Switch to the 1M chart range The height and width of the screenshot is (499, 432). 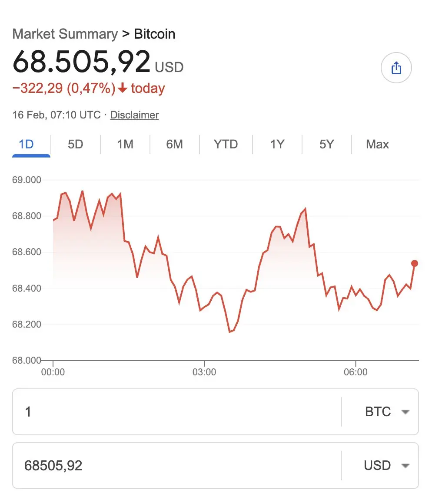[125, 144]
